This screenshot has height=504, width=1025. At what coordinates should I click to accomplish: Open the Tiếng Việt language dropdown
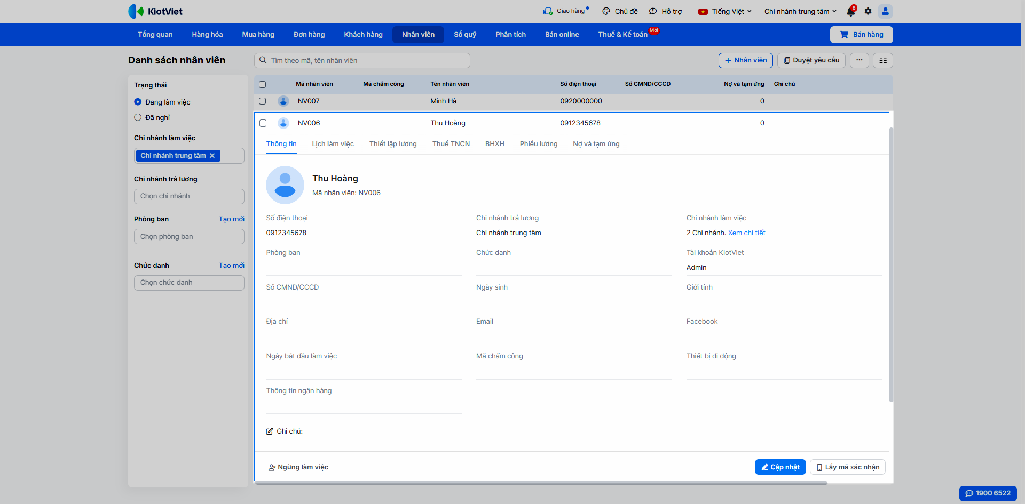click(725, 11)
